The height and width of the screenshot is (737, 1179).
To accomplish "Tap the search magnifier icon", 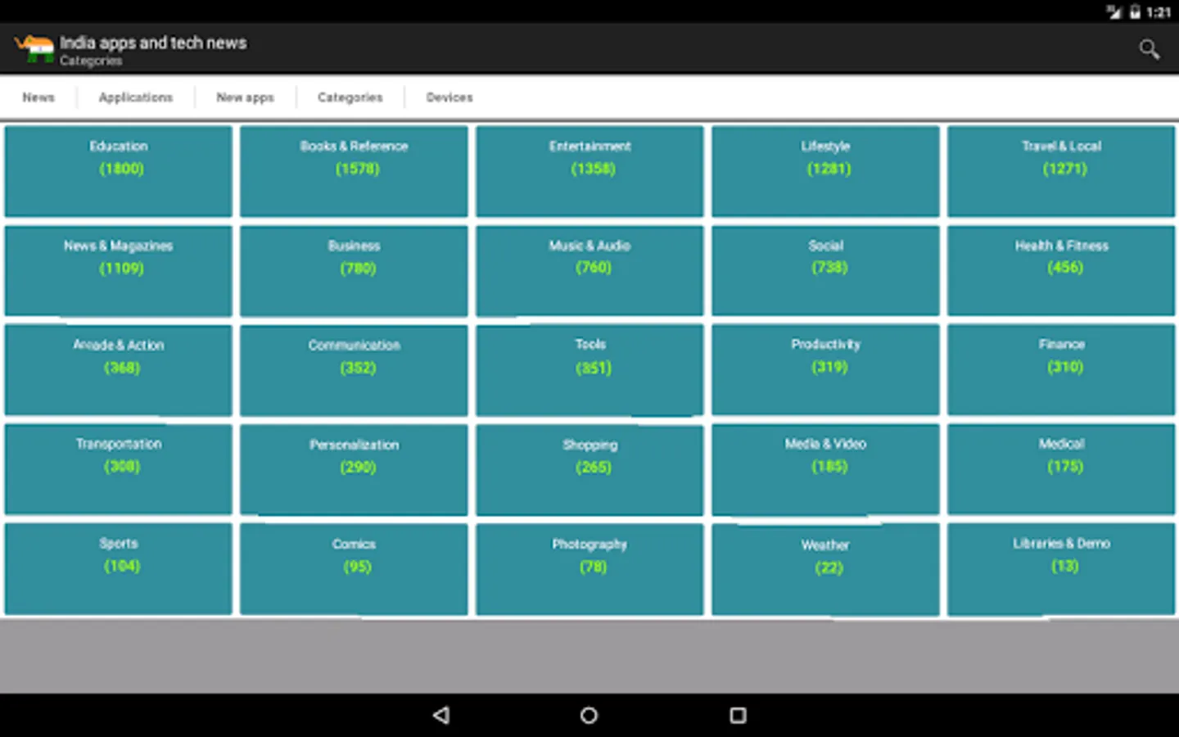I will [1149, 50].
